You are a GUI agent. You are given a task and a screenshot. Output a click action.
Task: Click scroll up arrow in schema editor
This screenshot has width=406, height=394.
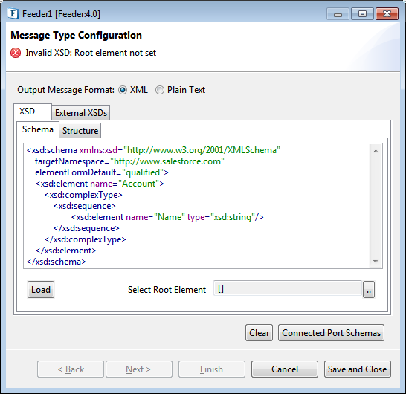[376, 151]
